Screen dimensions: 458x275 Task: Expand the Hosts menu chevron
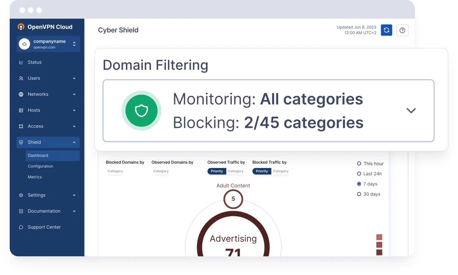pos(74,110)
